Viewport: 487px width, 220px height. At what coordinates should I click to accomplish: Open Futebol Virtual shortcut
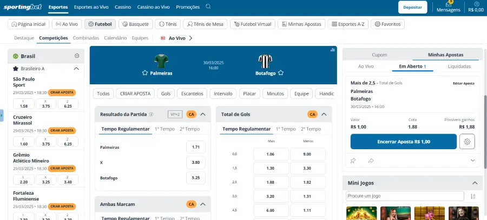pos(253,24)
